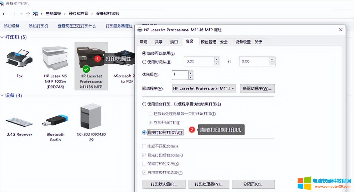Open the 设备设置 tab
The image size is (354, 192).
[x=243, y=42]
